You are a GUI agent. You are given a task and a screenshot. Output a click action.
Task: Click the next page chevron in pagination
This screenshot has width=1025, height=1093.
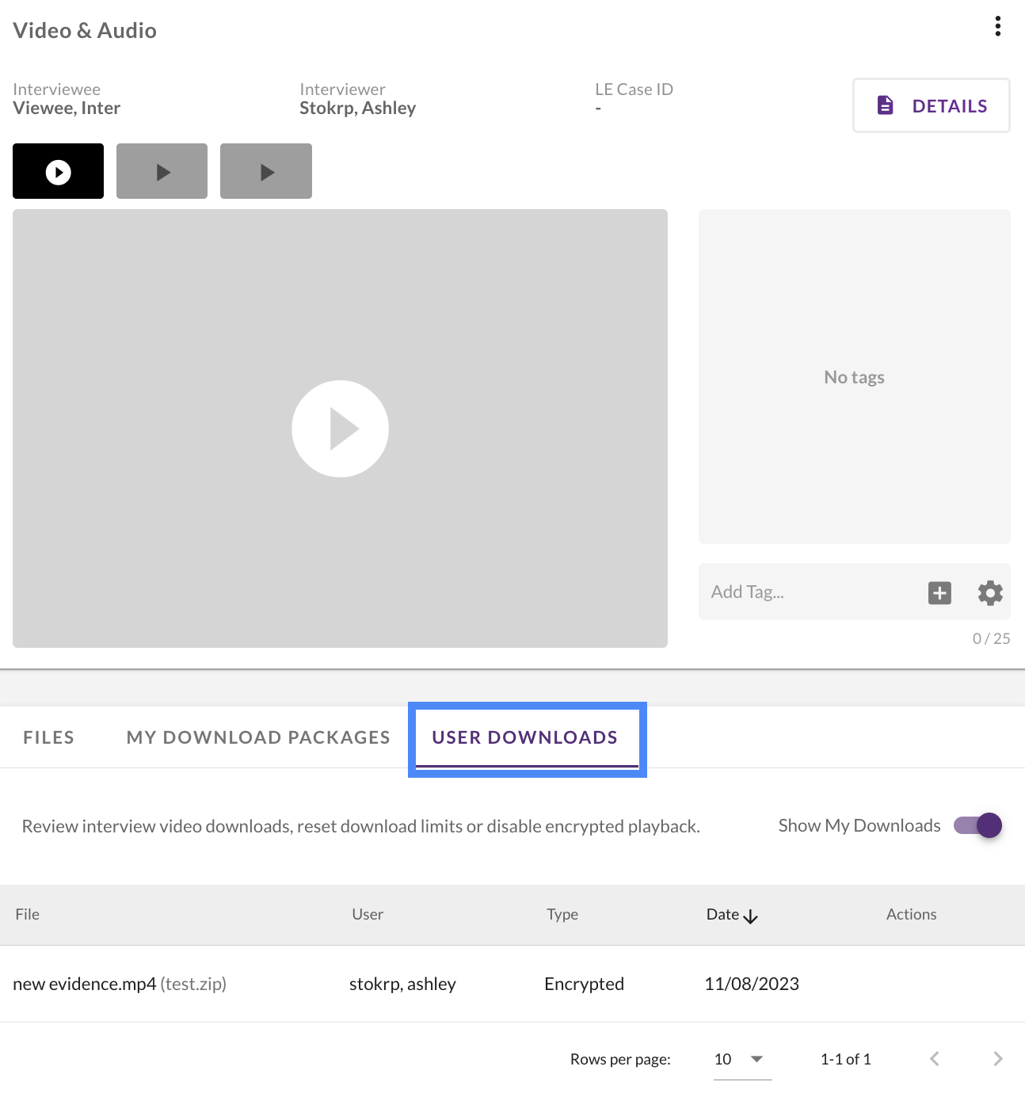(x=997, y=1058)
